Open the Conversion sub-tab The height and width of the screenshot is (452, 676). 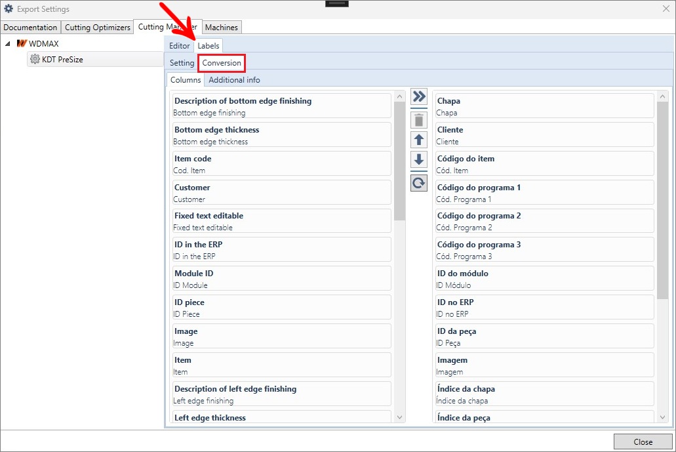[222, 63]
